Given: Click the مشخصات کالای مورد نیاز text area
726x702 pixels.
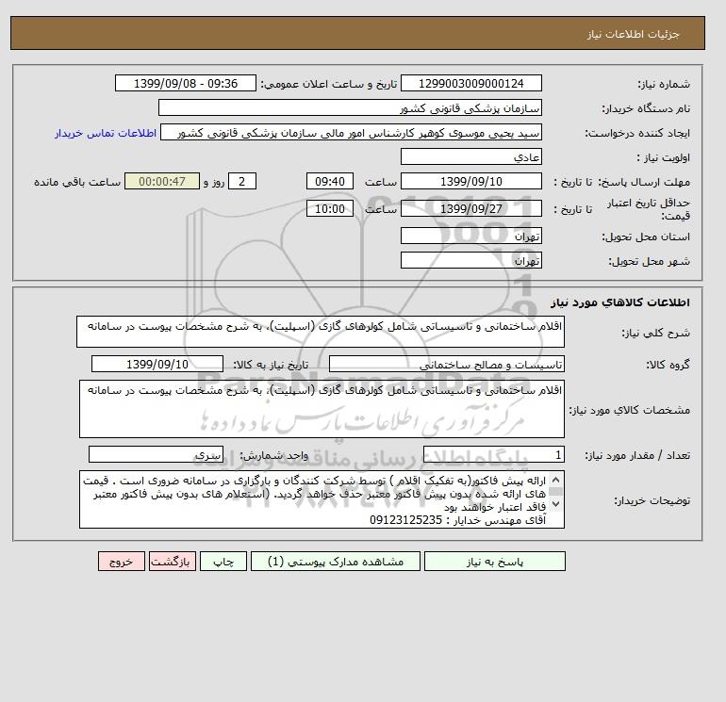Looking at the screenshot, I should click(x=322, y=409).
